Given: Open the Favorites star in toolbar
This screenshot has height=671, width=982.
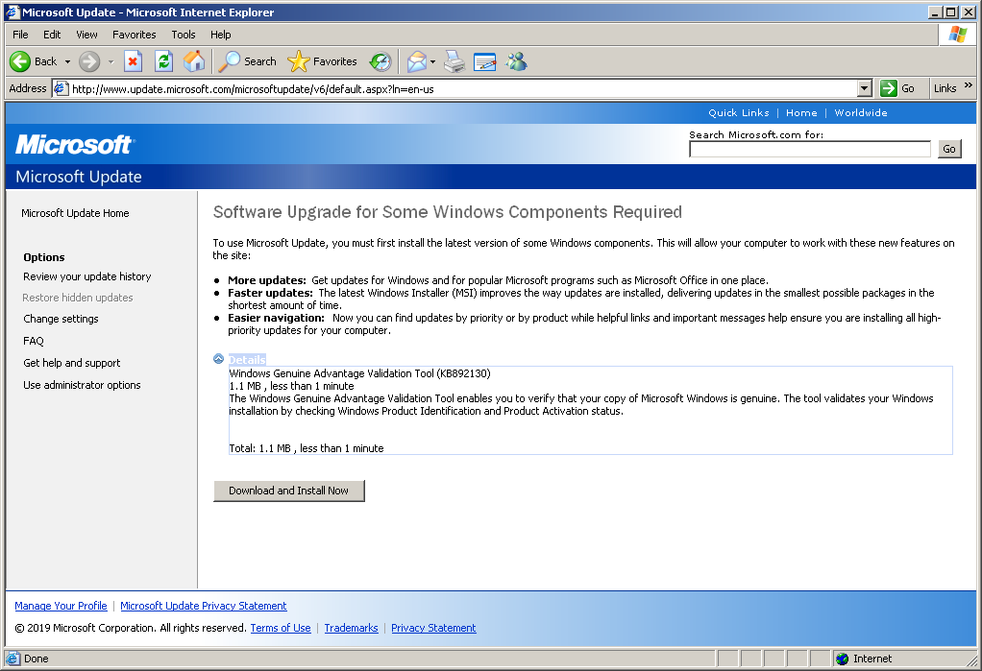Looking at the screenshot, I should pyautogui.click(x=298, y=61).
